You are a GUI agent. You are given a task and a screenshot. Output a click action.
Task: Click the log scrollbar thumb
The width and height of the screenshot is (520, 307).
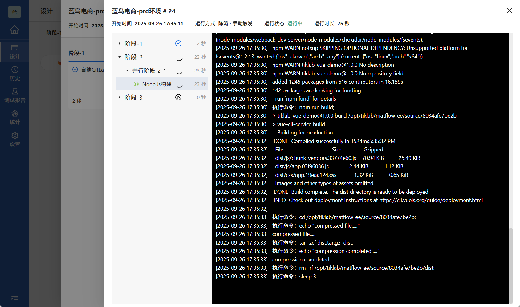tap(510, 265)
